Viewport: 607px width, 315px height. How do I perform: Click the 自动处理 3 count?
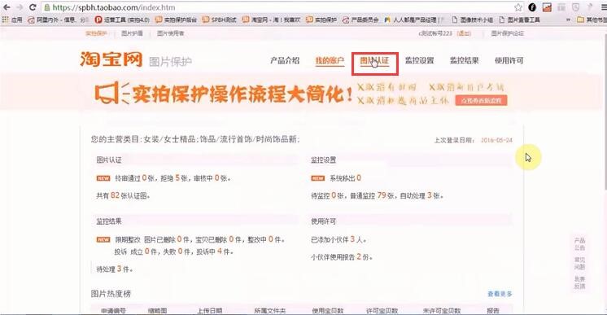tap(429, 195)
